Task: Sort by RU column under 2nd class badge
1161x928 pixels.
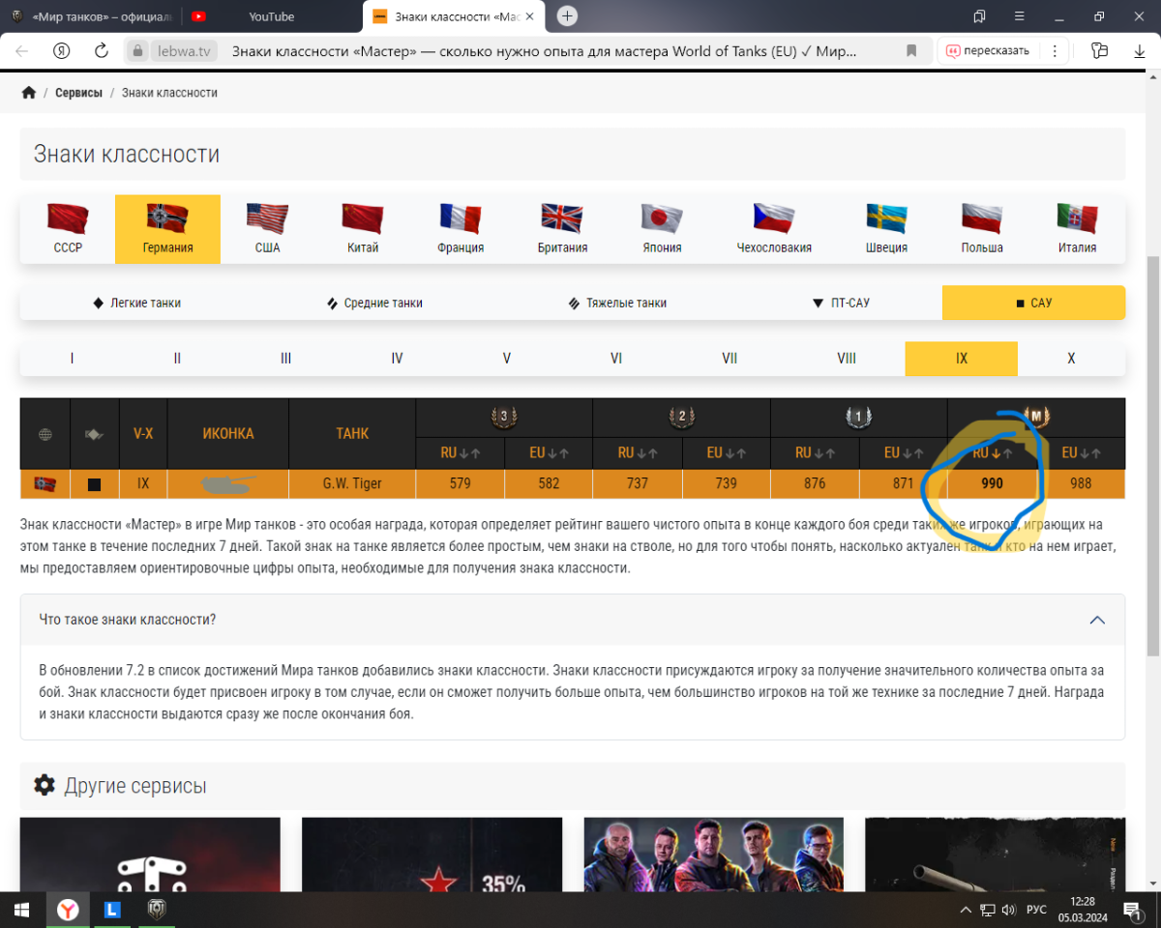Action: [637, 452]
